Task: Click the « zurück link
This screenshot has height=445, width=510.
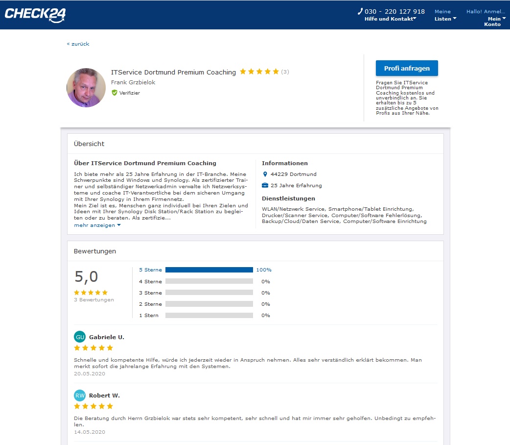Action: 78,44
